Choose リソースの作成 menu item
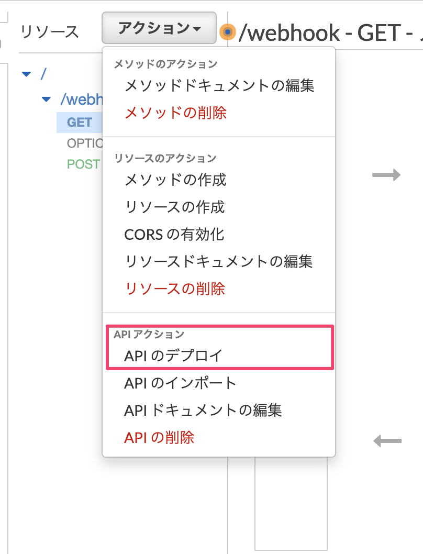Screen dimensions: 423x554 [x=174, y=207]
